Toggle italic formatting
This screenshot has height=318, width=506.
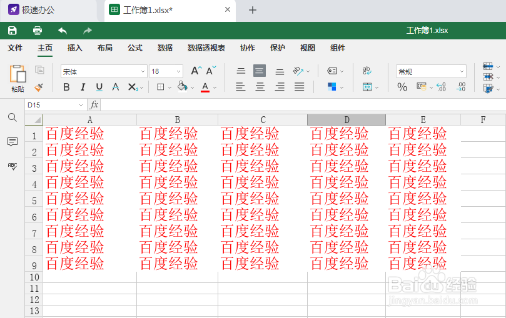point(83,87)
